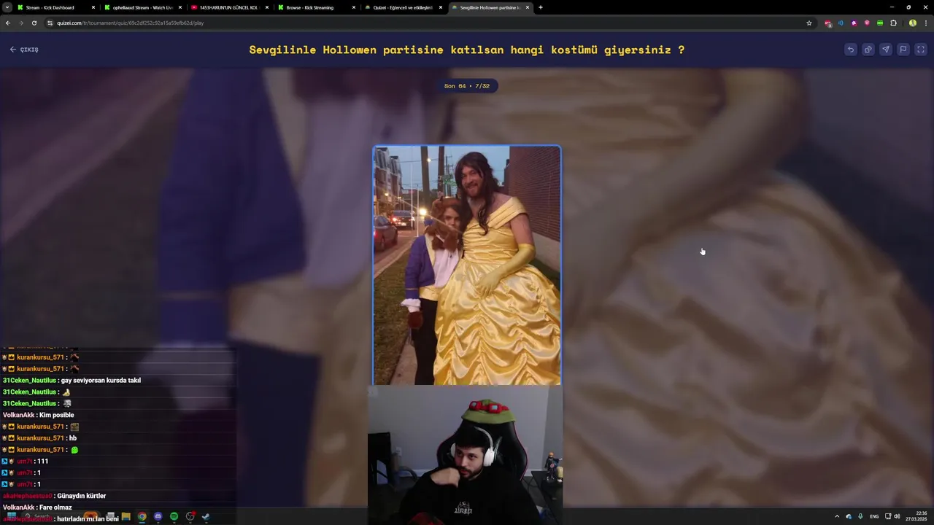Switch to Browse - Kick Streaming tab
This screenshot has height=525, width=934.
[x=315, y=7]
